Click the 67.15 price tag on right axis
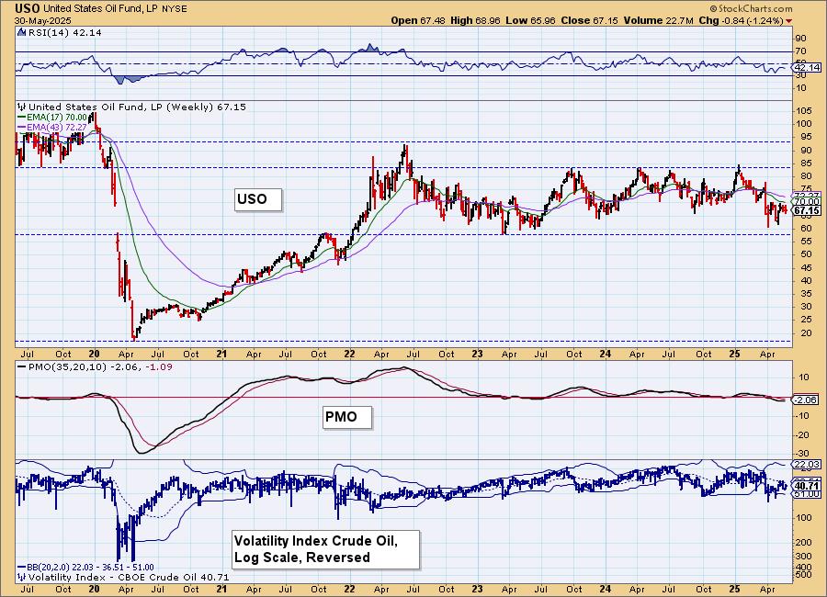This screenshot has height=597, width=827. click(x=807, y=210)
